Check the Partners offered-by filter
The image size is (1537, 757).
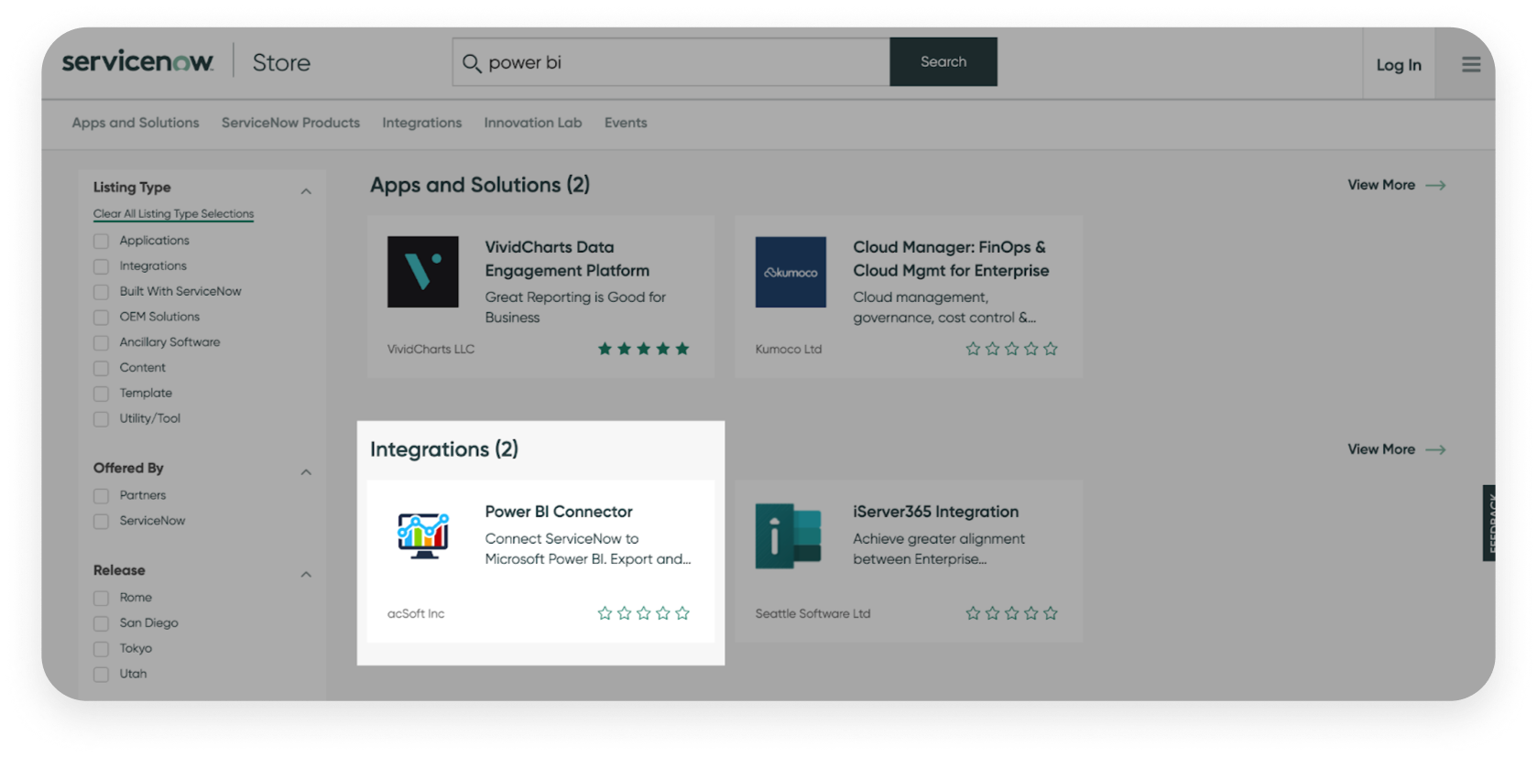pos(101,496)
